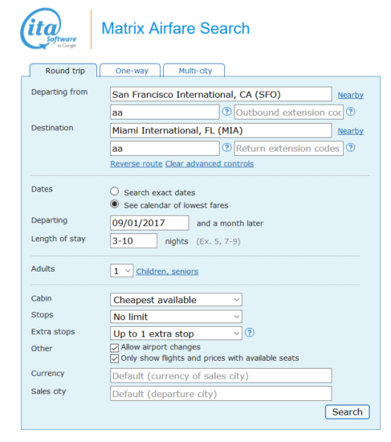
Task: Open the Stops dropdown
Action: [x=176, y=317]
